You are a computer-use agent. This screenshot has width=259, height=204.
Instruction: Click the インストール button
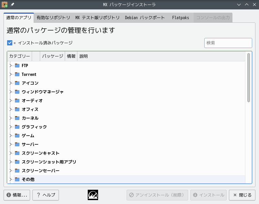click(x=208, y=195)
